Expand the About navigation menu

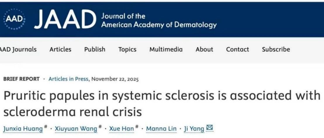pyautogui.click(x=204, y=49)
